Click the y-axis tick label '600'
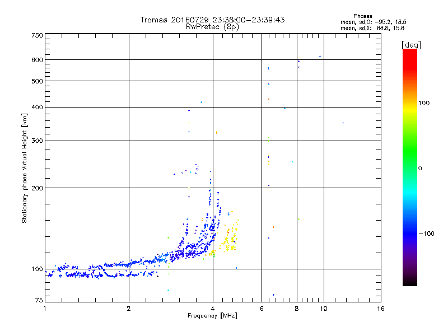The image size is (448, 336). 37,60
